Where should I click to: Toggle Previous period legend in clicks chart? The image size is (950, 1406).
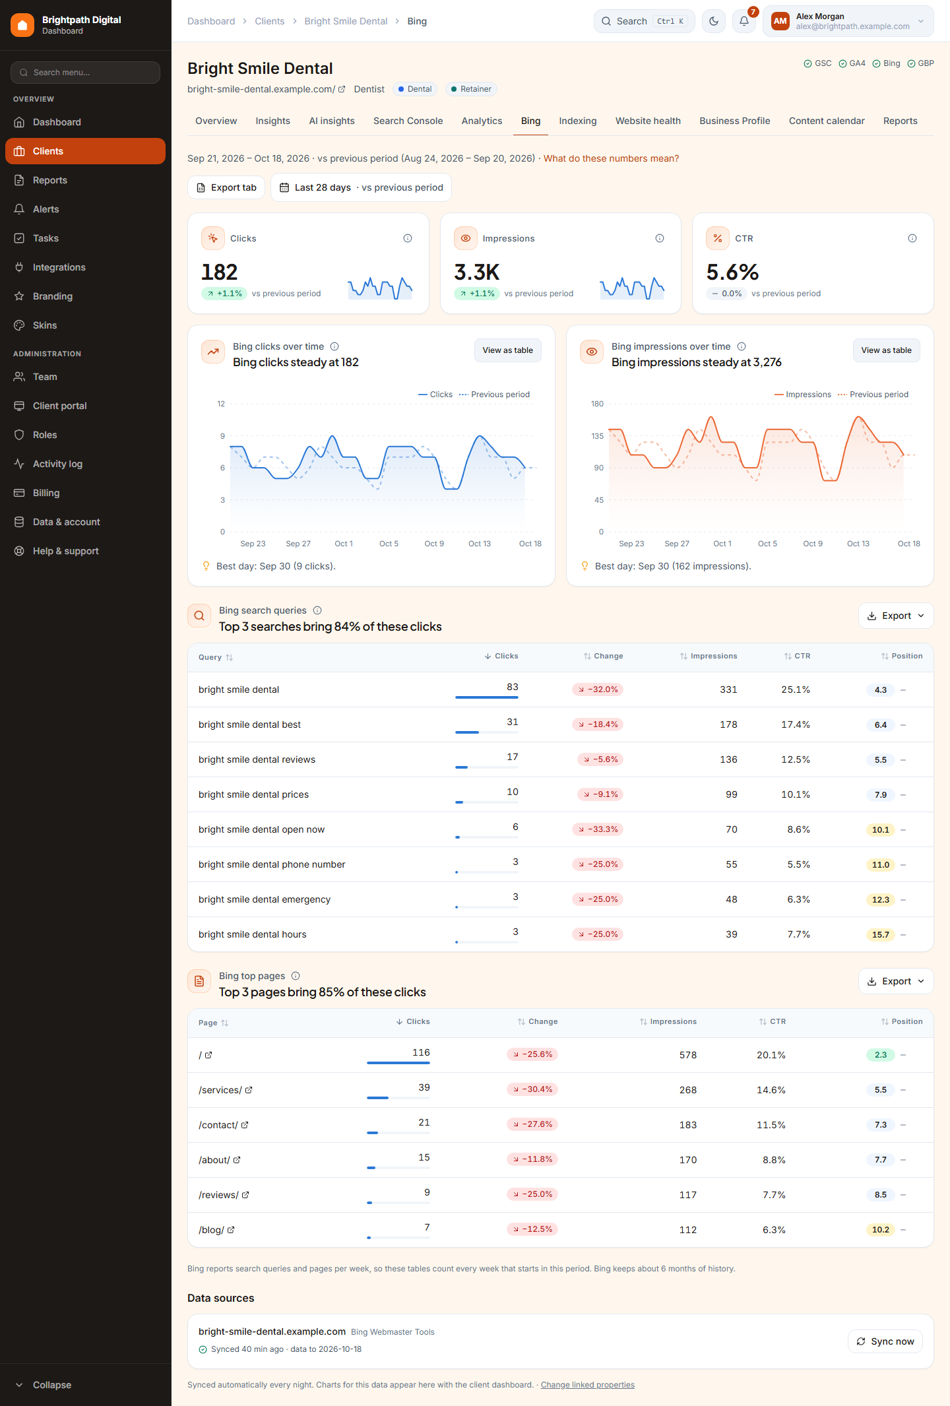[x=494, y=395]
